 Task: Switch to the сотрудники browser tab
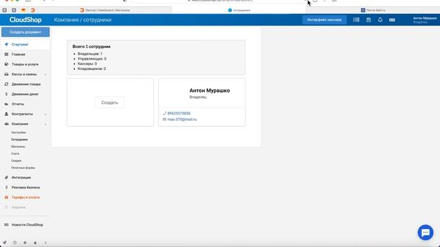[x=239, y=10]
